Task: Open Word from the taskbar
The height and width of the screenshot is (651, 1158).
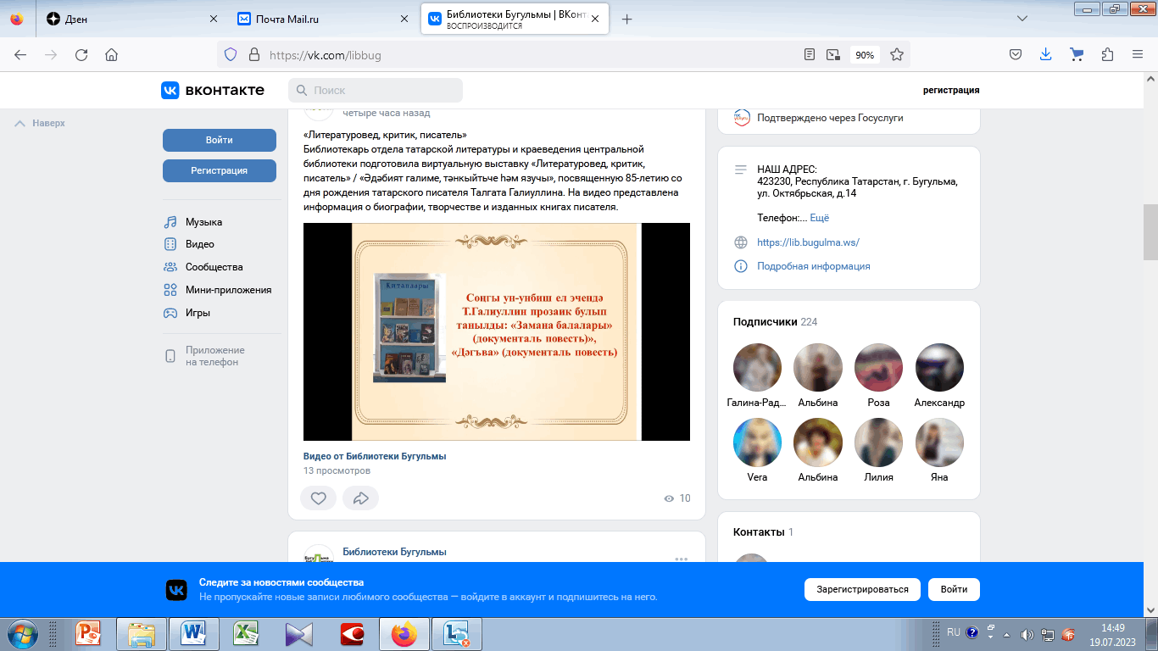Action: (x=194, y=633)
